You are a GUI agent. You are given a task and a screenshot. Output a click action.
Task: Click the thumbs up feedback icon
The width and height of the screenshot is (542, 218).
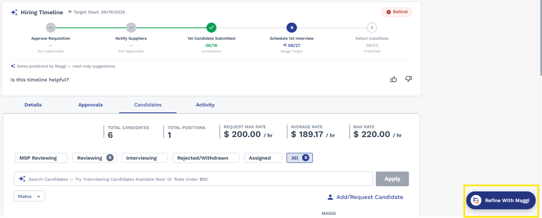tap(393, 79)
